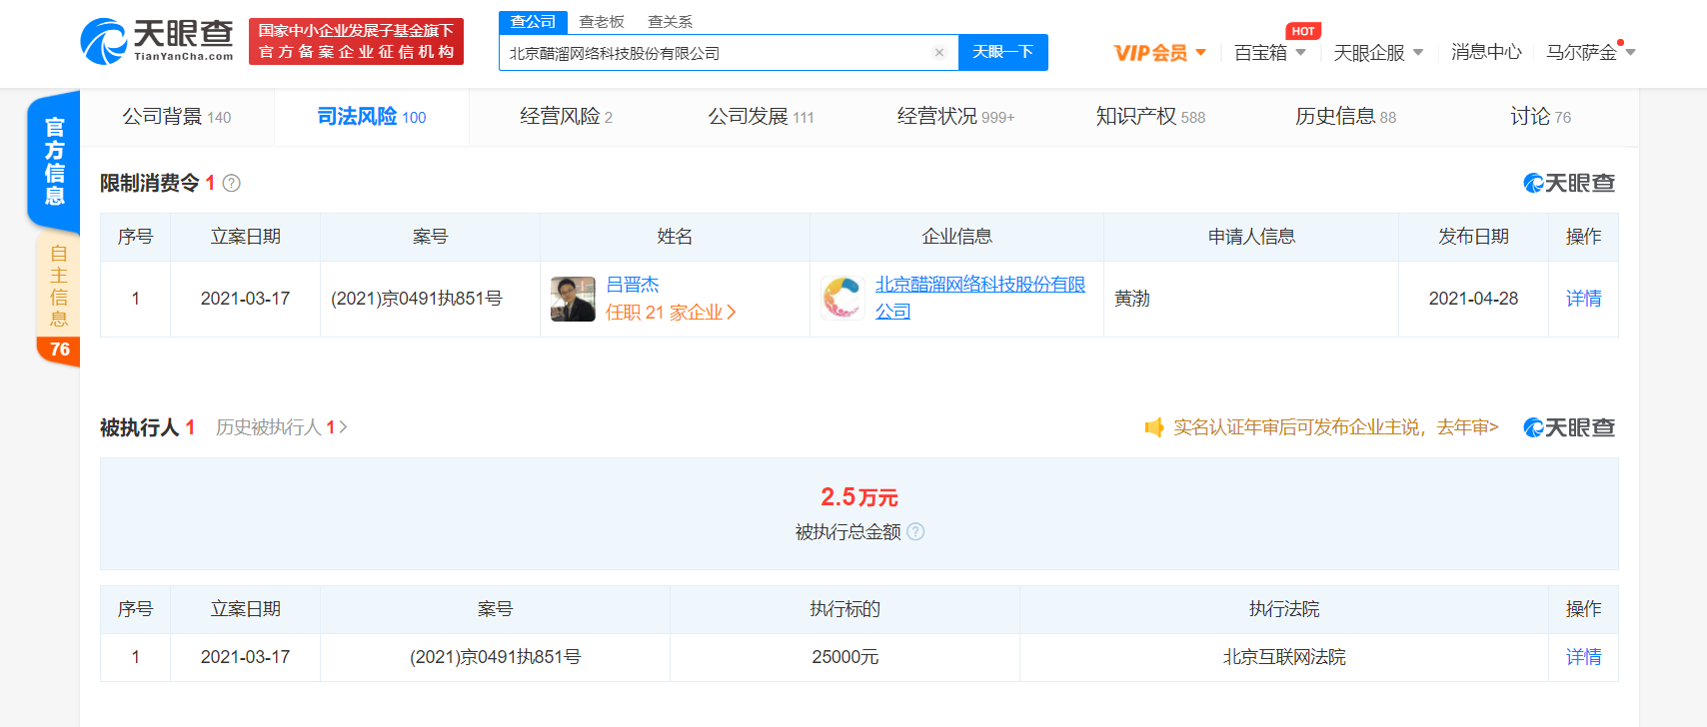1707x727 pixels.
Task: Select the 查老板 search tab
Action: coord(602,22)
